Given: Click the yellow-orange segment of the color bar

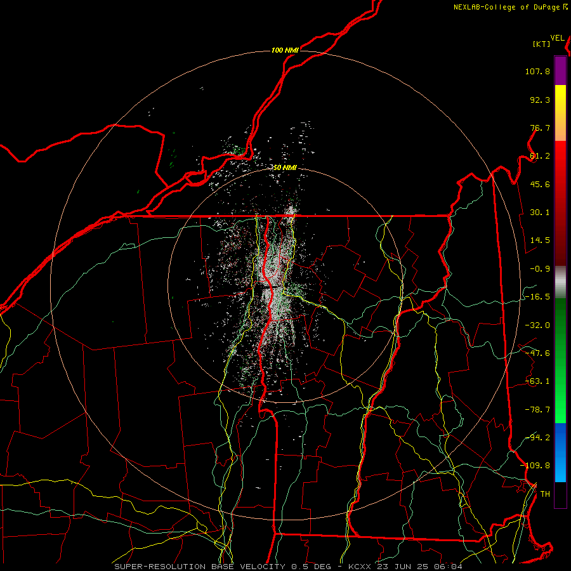Looking at the screenshot, I should coord(560,113).
